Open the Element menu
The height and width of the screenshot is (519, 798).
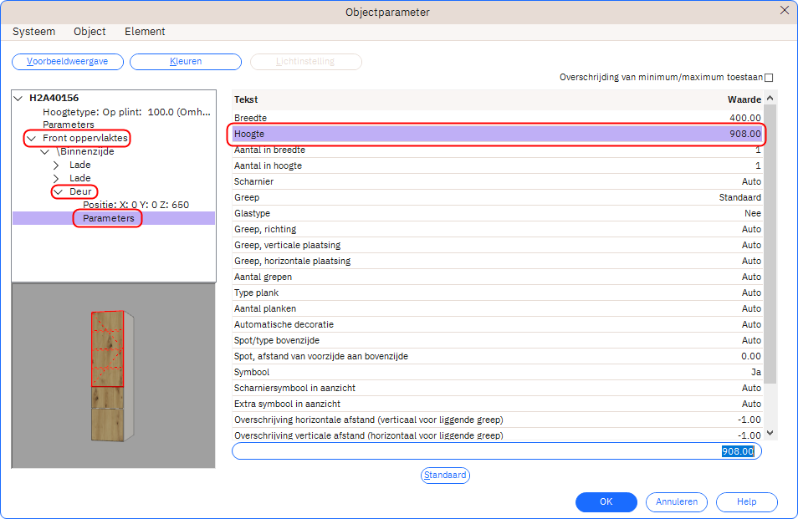coord(145,32)
